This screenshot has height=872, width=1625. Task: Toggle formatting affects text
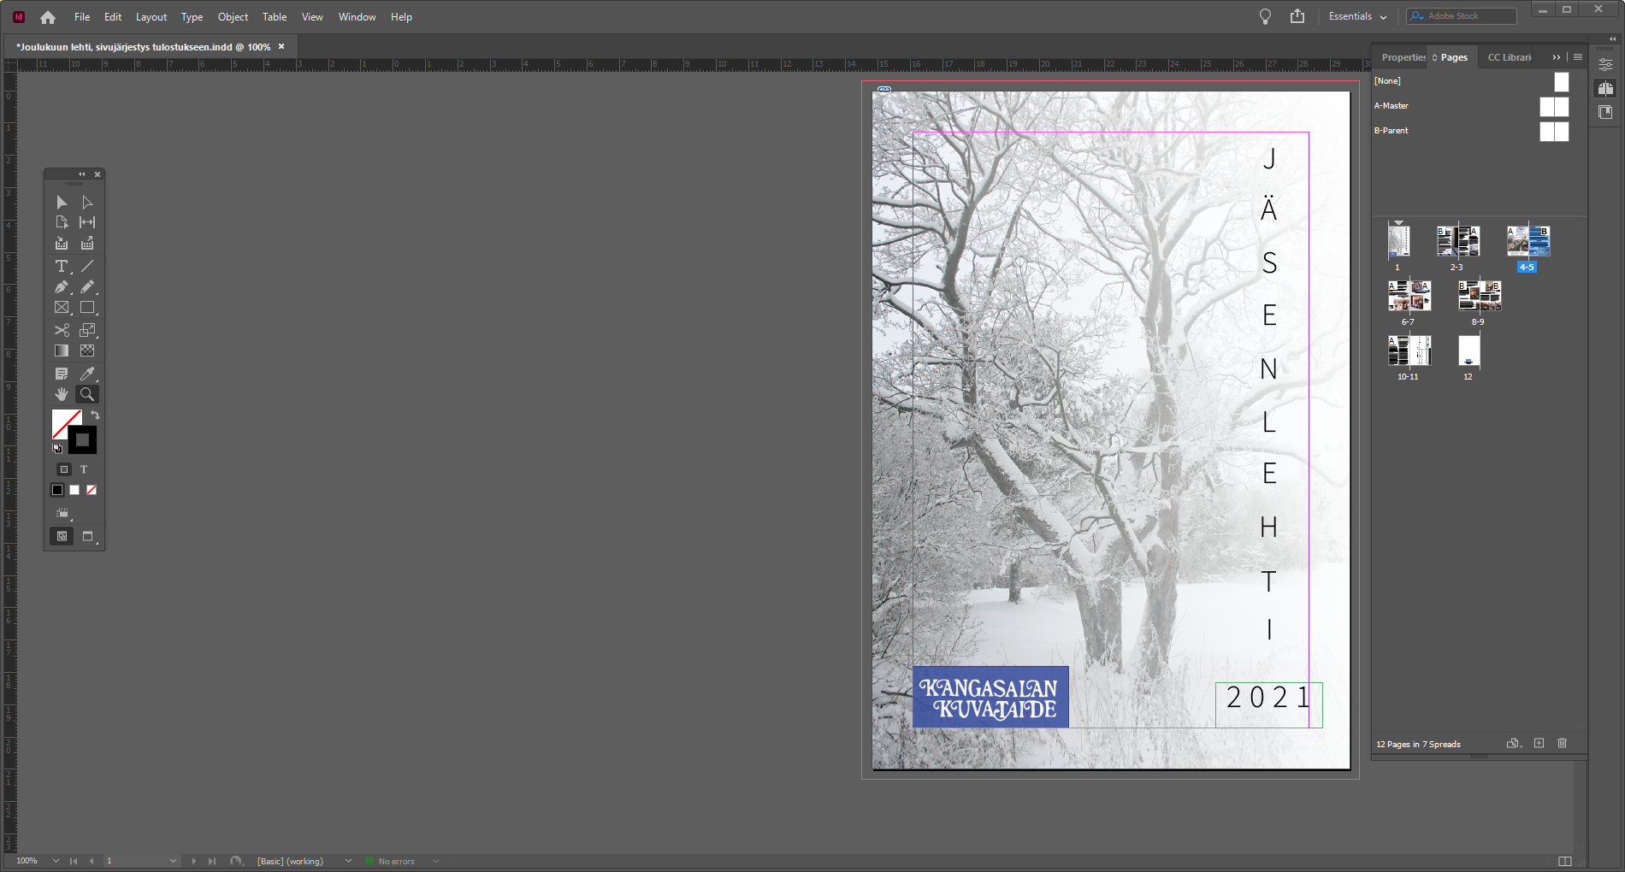click(x=83, y=468)
